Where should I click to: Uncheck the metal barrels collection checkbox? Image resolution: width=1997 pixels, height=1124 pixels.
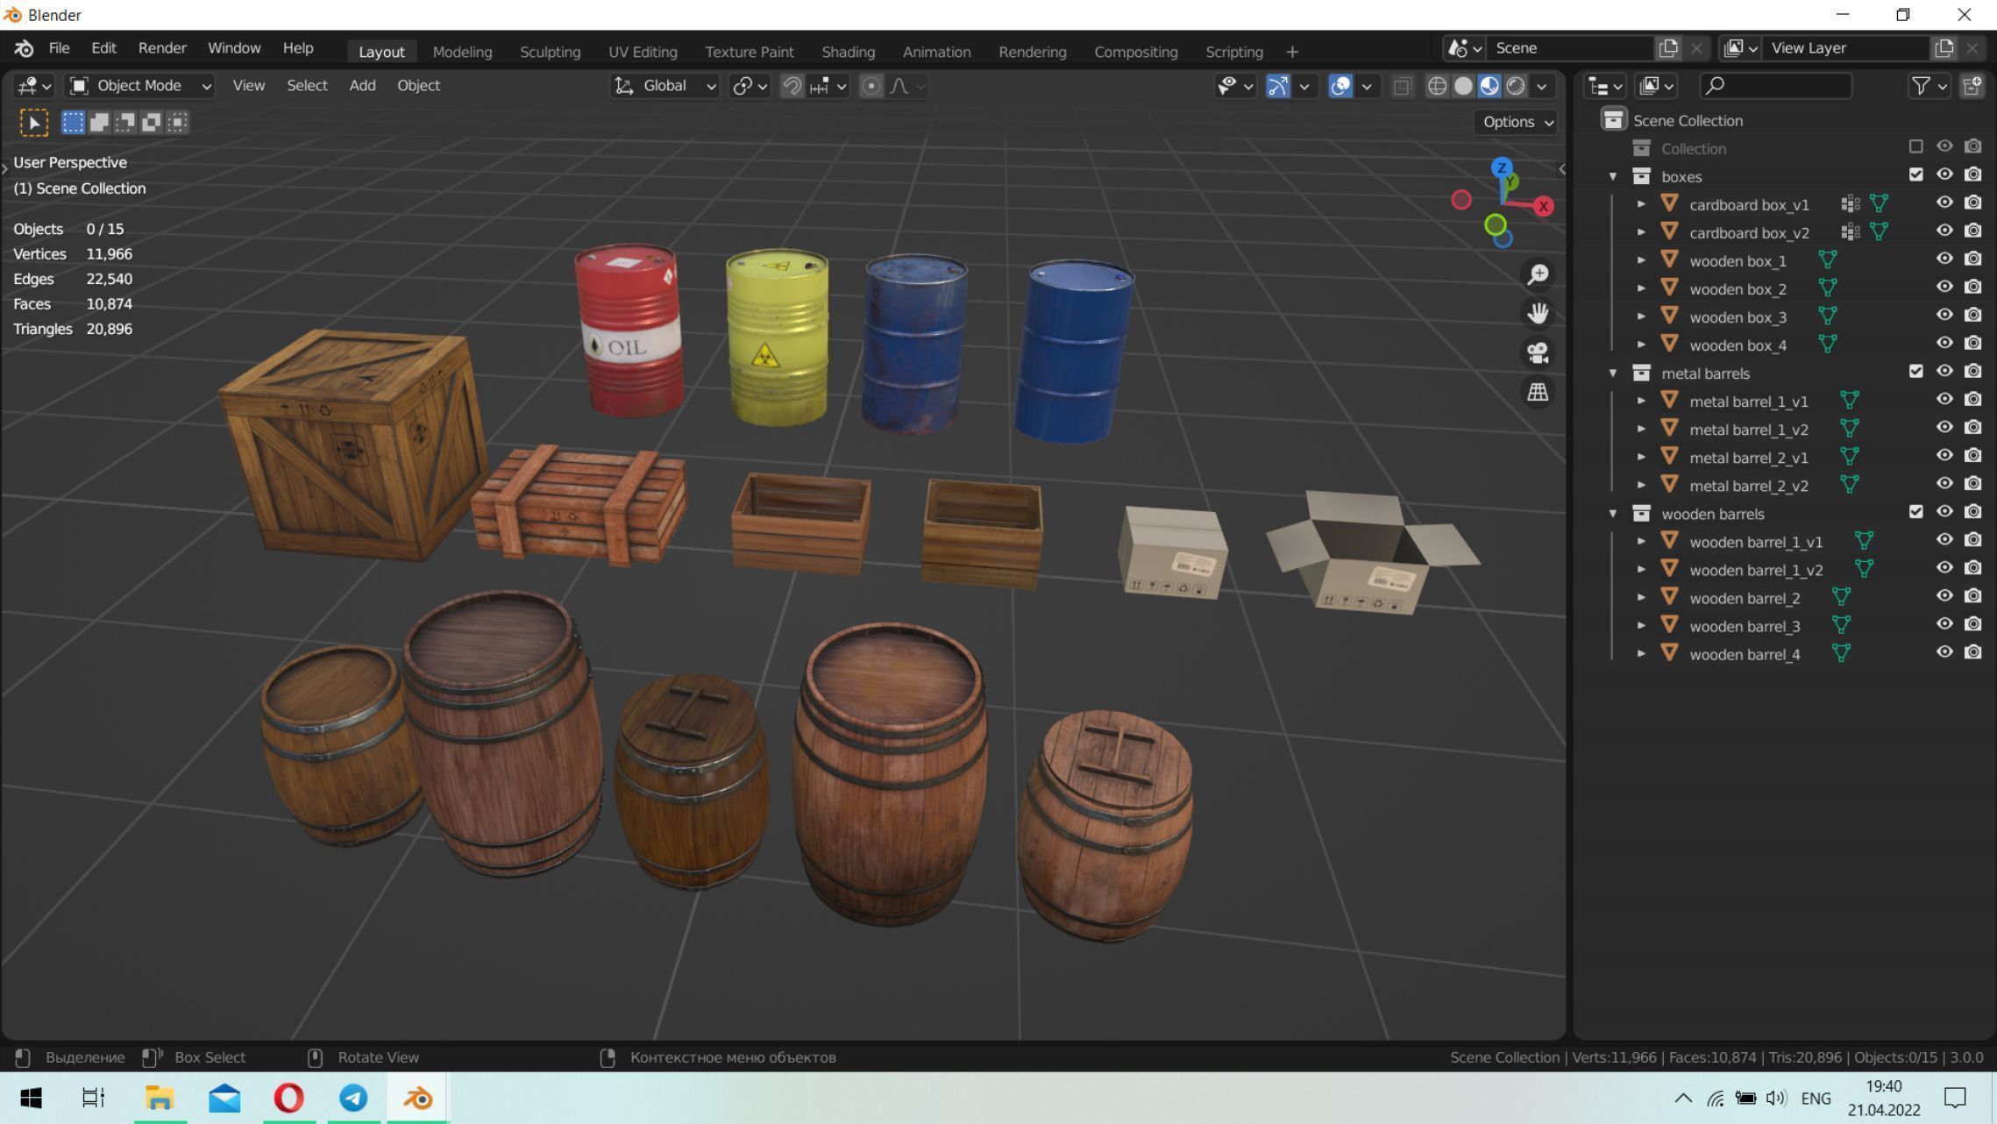tap(1915, 371)
